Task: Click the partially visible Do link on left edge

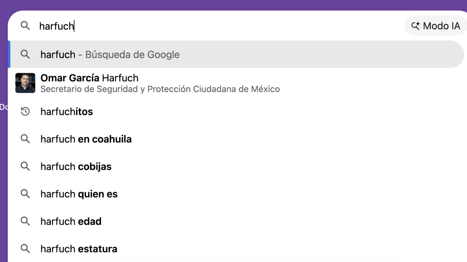Action: point(3,108)
